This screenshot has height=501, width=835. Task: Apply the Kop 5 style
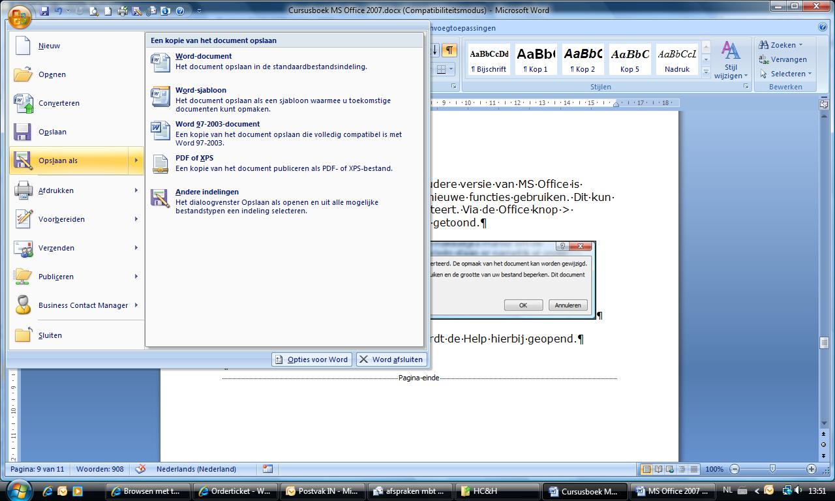tap(630, 59)
